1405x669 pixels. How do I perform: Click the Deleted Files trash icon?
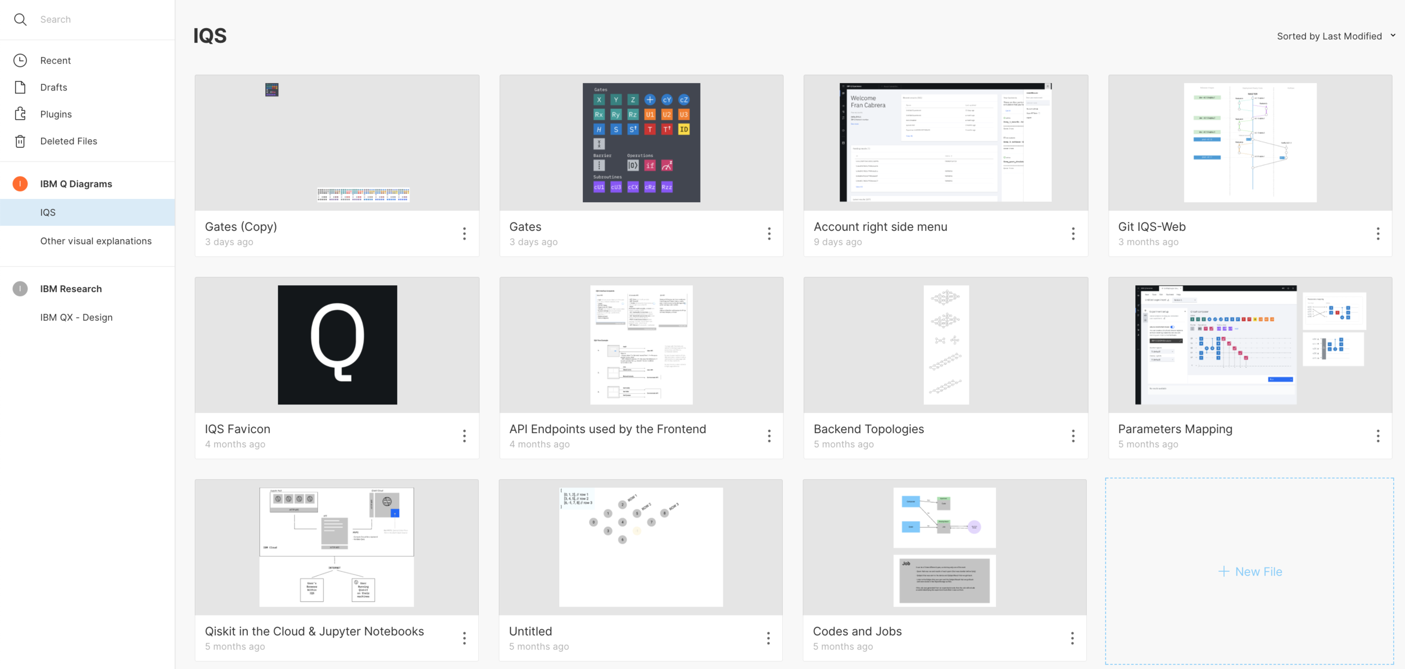20,142
